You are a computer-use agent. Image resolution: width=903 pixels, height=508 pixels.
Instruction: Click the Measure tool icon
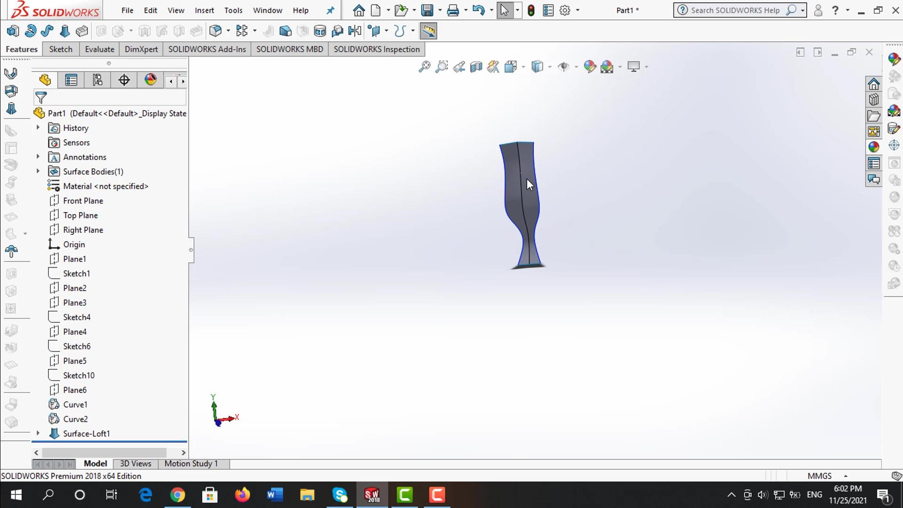pyautogui.click(x=428, y=31)
